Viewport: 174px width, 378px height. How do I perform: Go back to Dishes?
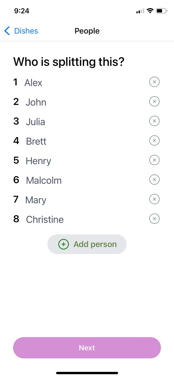[x=21, y=31]
